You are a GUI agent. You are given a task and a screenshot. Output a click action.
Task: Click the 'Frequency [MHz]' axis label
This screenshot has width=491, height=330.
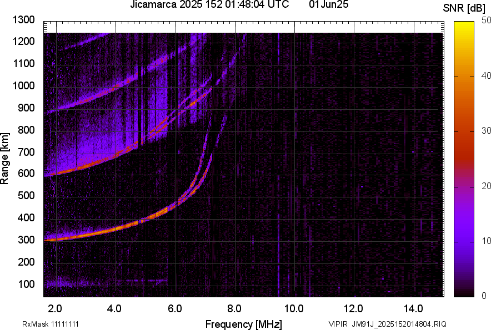click(244, 324)
